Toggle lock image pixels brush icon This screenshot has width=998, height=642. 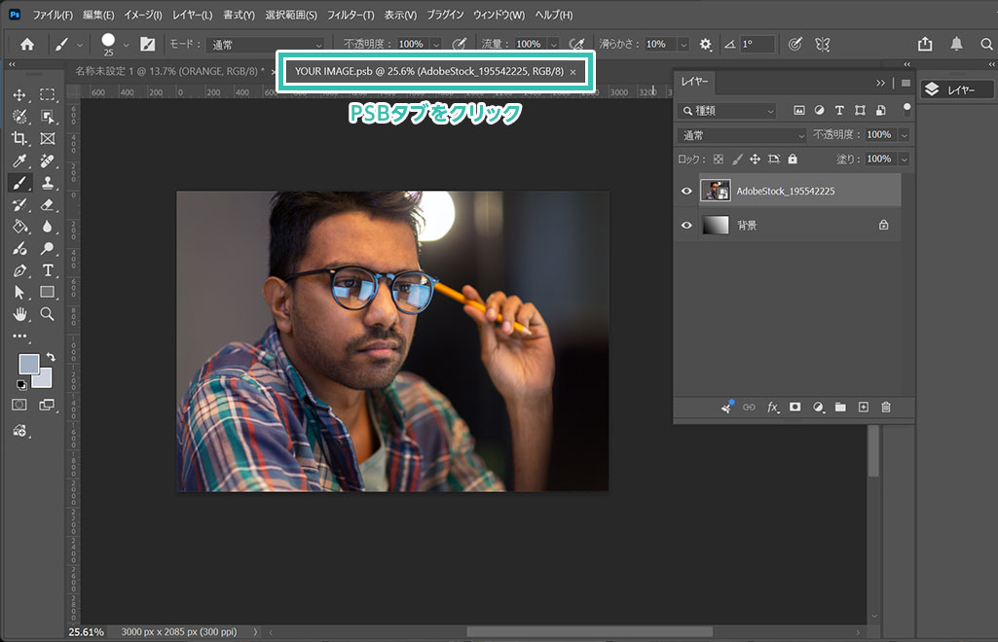(x=737, y=159)
